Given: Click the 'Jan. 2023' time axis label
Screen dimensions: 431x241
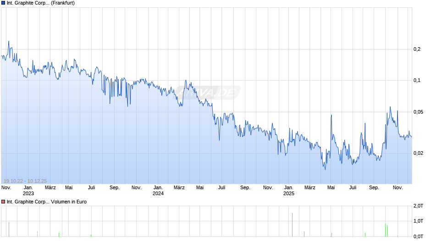Looking at the screenshot, I should (28, 191).
